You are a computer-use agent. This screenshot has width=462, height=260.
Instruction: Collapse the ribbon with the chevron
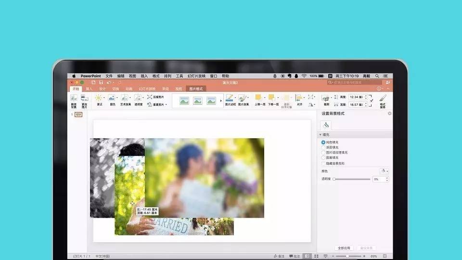point(388,89)
